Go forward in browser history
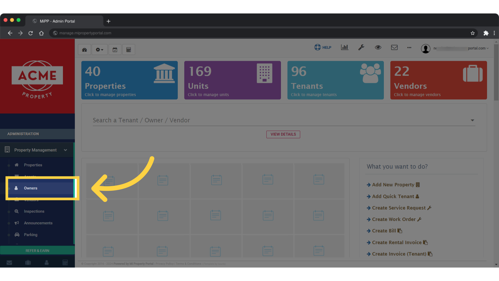The image size is (499, 281). tap(20, 33)
